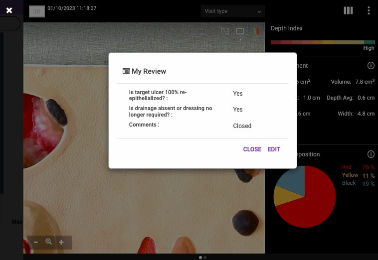Close the viewer with the X icon

pos(9,10)
